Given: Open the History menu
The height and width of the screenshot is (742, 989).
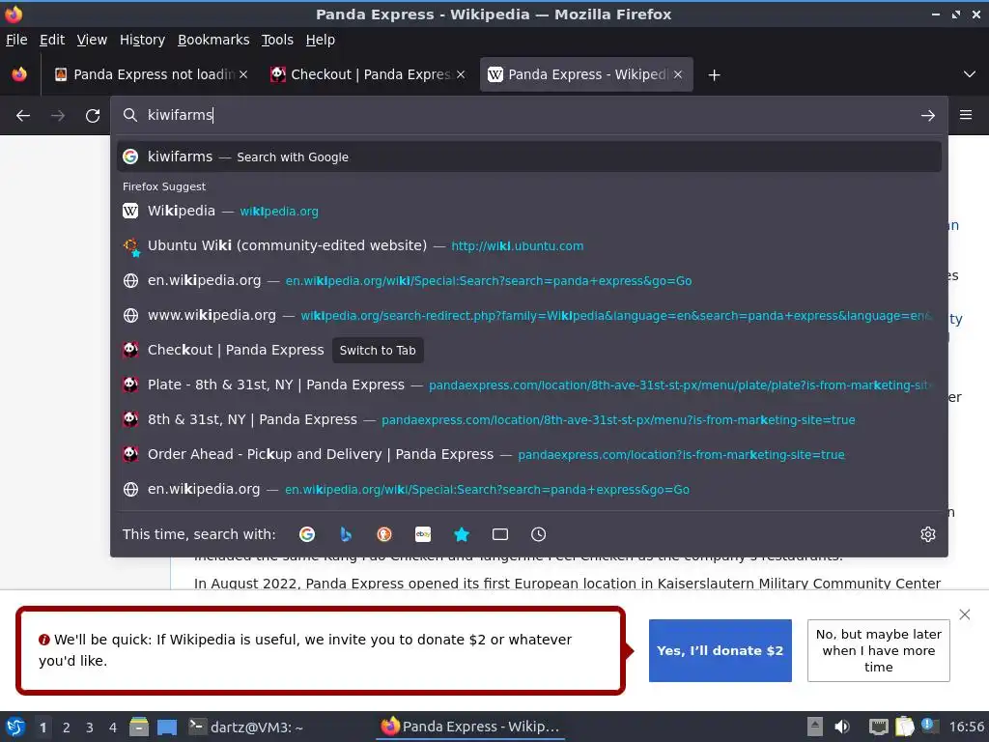Looking at the screenshot, I should pyautogui.click(x=143, y=40).
